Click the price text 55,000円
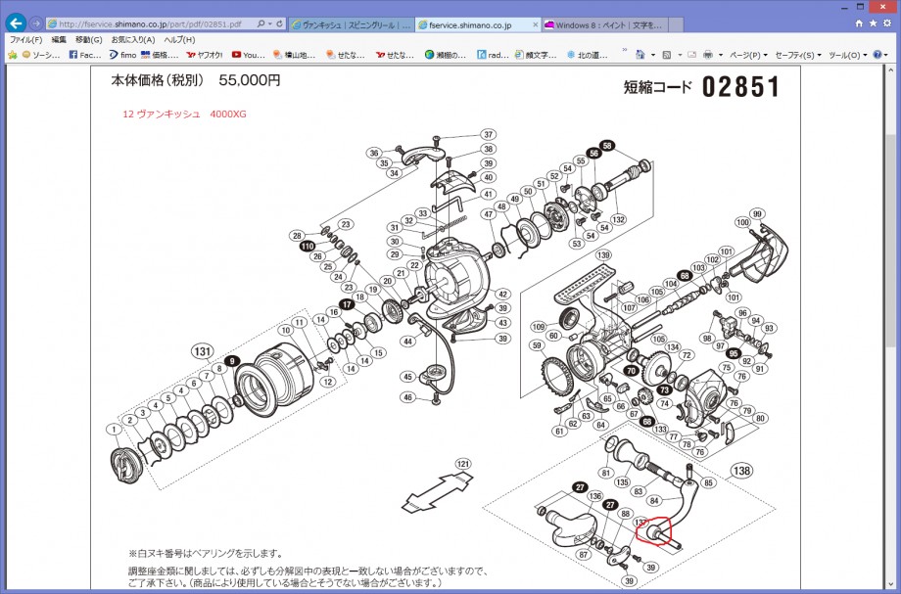Image resolution: width=901 pixels, height=594 pixels. click(x=250, y=80)
